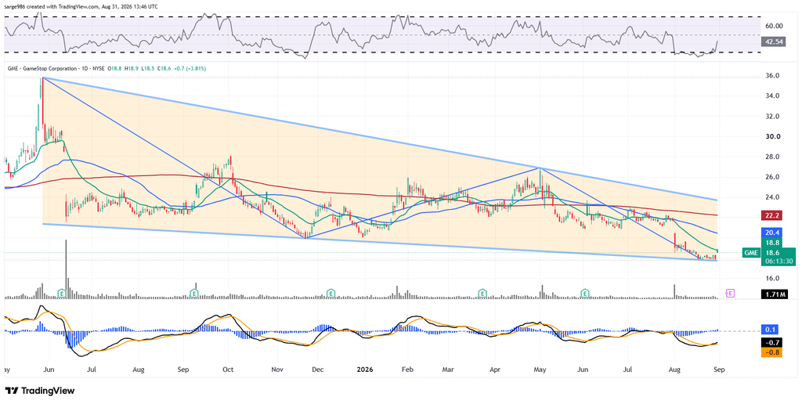
Task: Click the 1.71 M volume value label
Action: coord(773,294)
